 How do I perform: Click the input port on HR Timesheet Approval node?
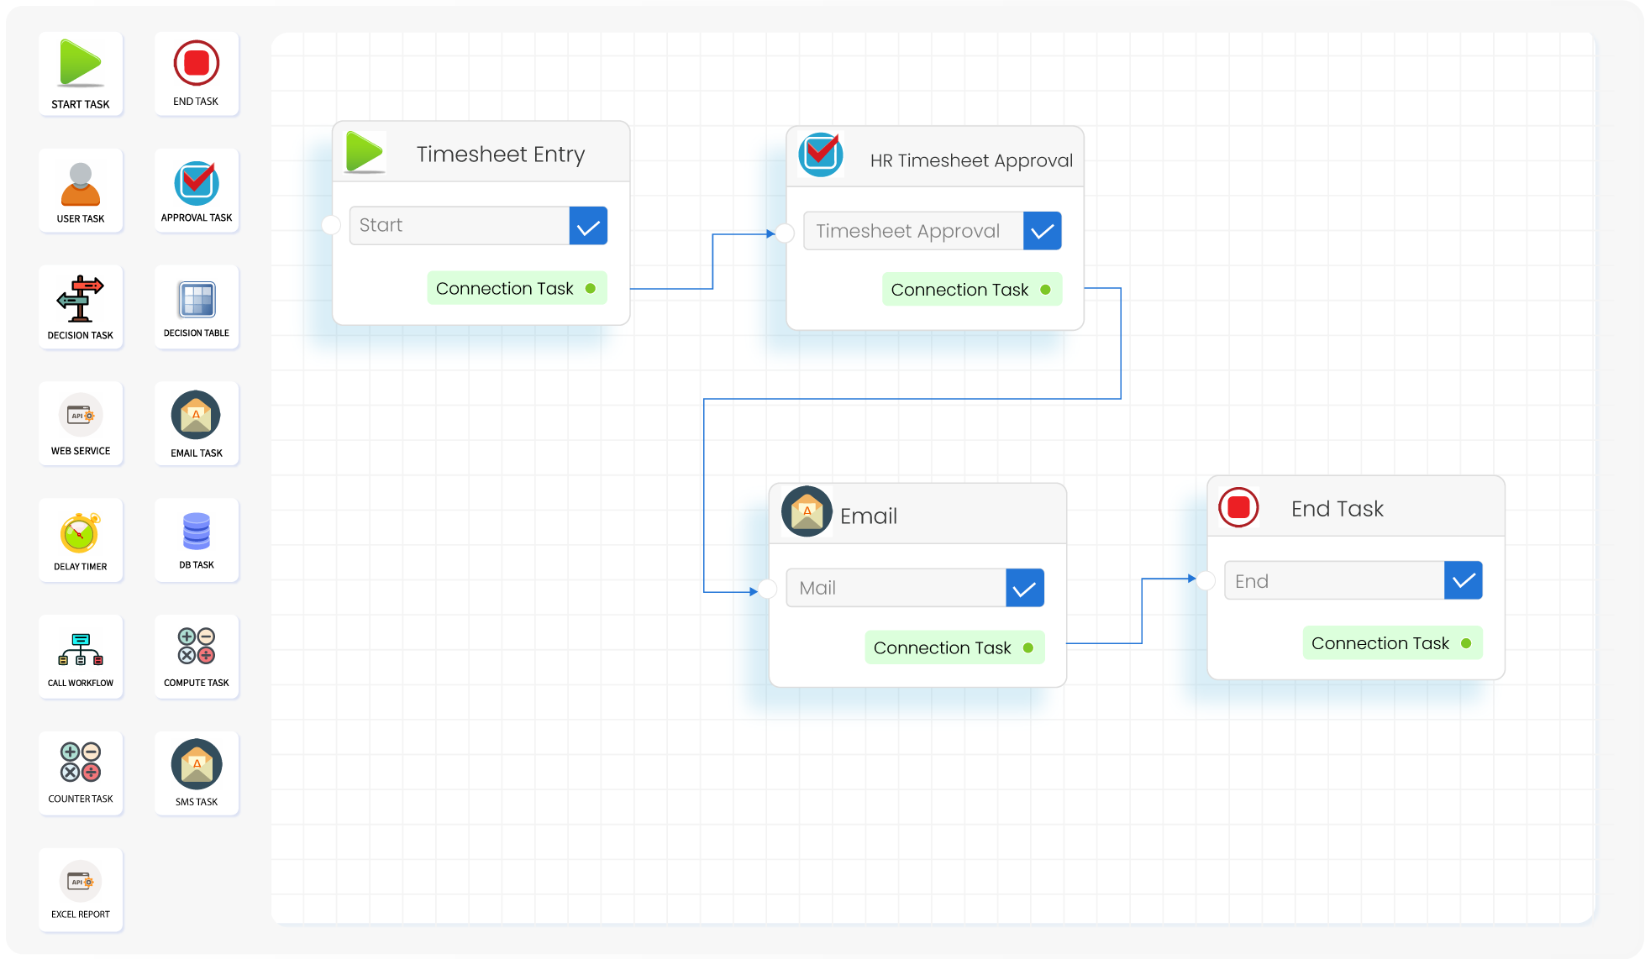pyautogui.click(x=785, y=233)
